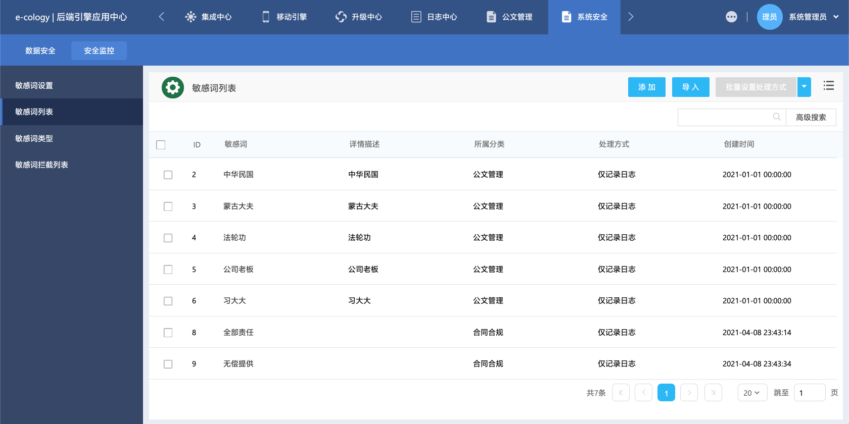Click the 处理方式 column header
The image size is (849, 424).
coord(614,144)
